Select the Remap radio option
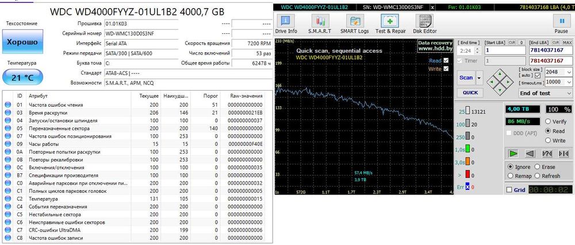575x245 pixels. [x=510, y=176]
